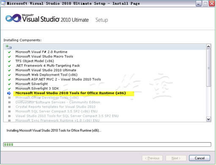The height and width of the screenshot is (165, 216).
Task: Click pending icon beside Crystal Reports templates
Action: tap(9, 107)
